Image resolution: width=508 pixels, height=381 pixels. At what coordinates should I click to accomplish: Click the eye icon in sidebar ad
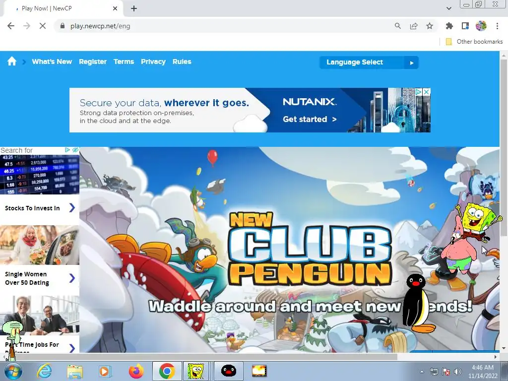[75, 150]
